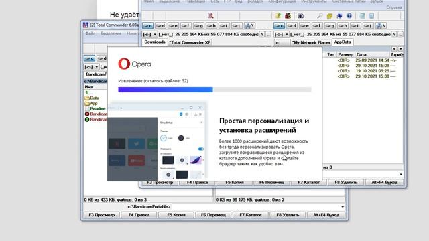Click the blue network computers toolbar icon
The height and width of the screenshot is (241, 429).
click(339, 16)
